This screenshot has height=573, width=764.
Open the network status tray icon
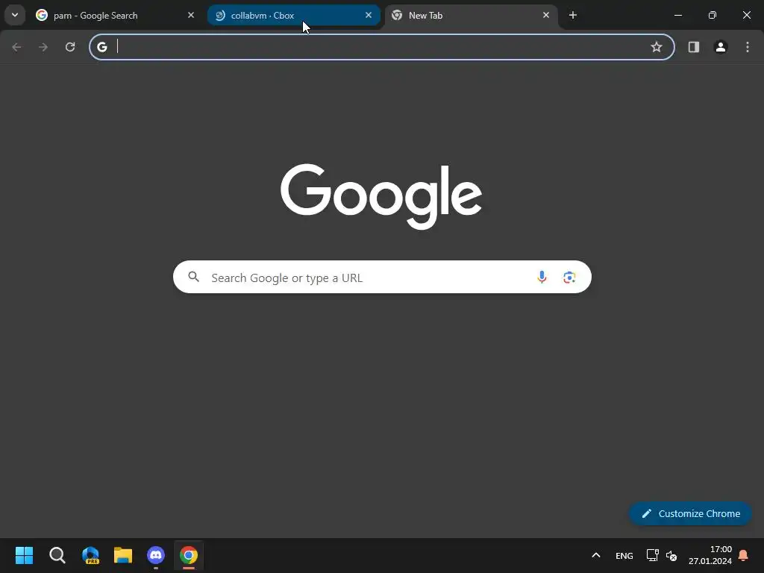click(x=652, y=555)
